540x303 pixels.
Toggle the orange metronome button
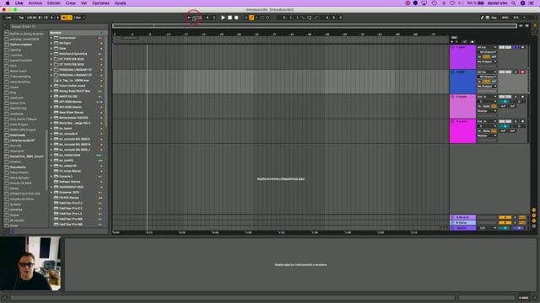[66, 18]
